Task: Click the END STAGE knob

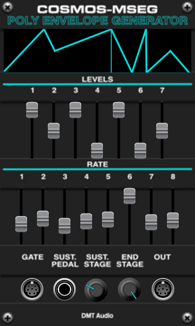Action: pyautogui.click(x=130, y=290)
